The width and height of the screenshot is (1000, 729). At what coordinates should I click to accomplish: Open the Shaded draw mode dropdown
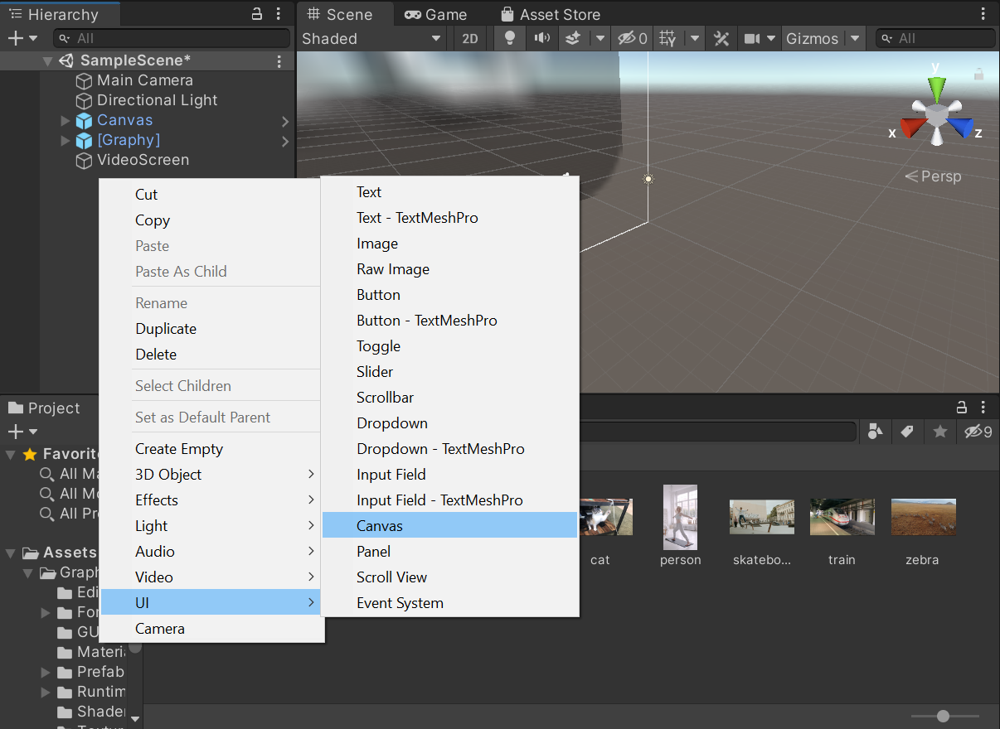pyautogui.click(x=372, y=38)
